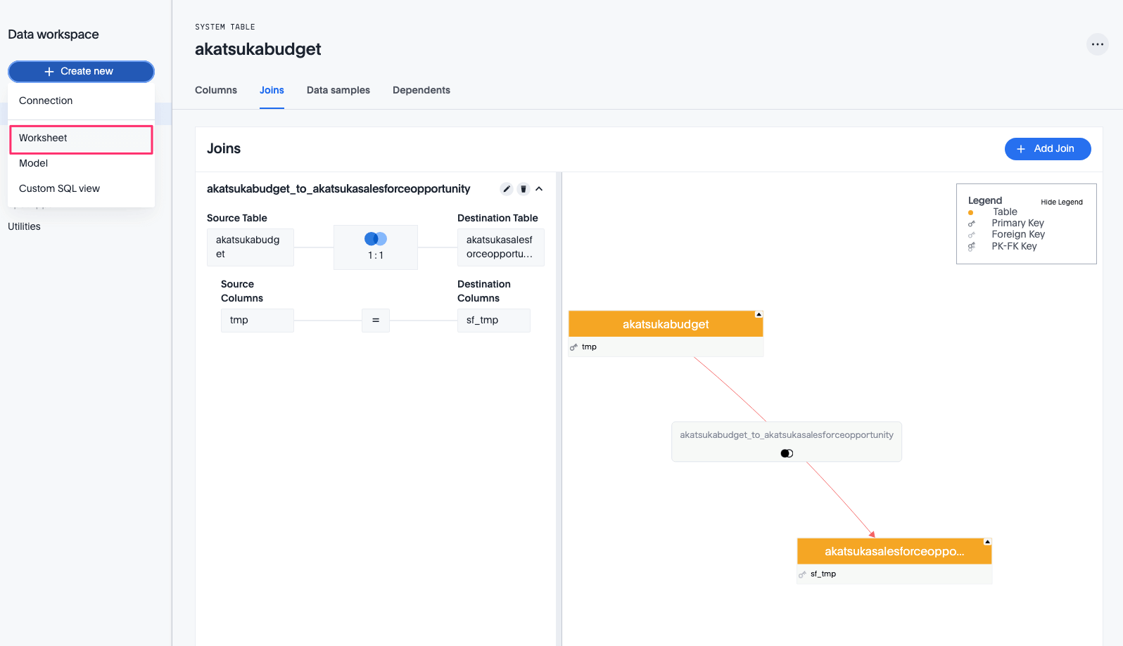Open the Data samples tab

pyautogui.click(x=338, y=90)
